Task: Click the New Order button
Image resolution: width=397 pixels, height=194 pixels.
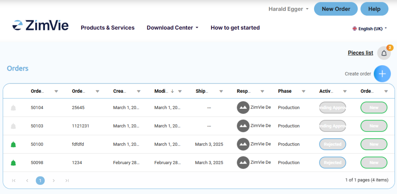Action: coord(335,9)
